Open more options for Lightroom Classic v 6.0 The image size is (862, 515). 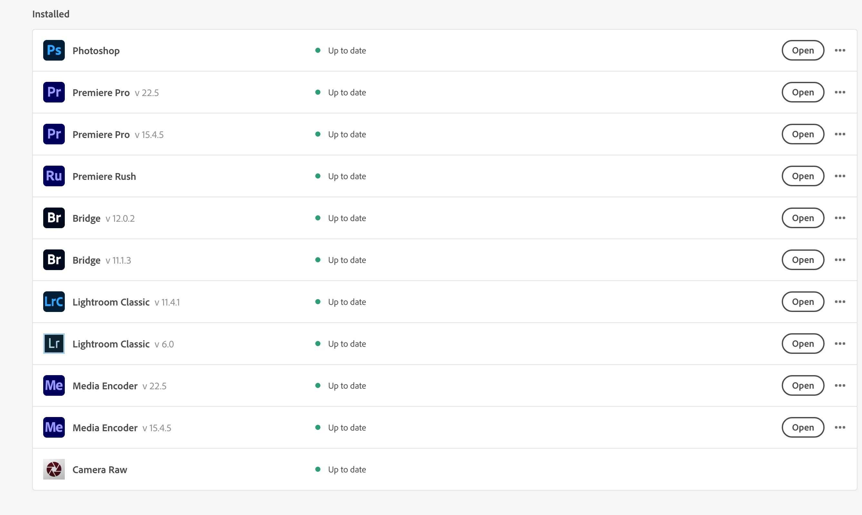(840, 344)
